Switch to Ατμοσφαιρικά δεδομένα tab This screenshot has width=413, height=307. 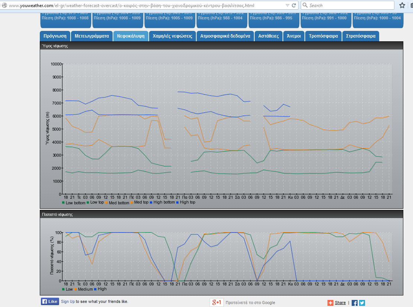click(x=225, y=36)
